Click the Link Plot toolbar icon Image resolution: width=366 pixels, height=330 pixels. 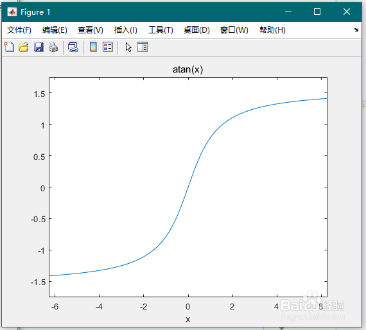point(73,47)
